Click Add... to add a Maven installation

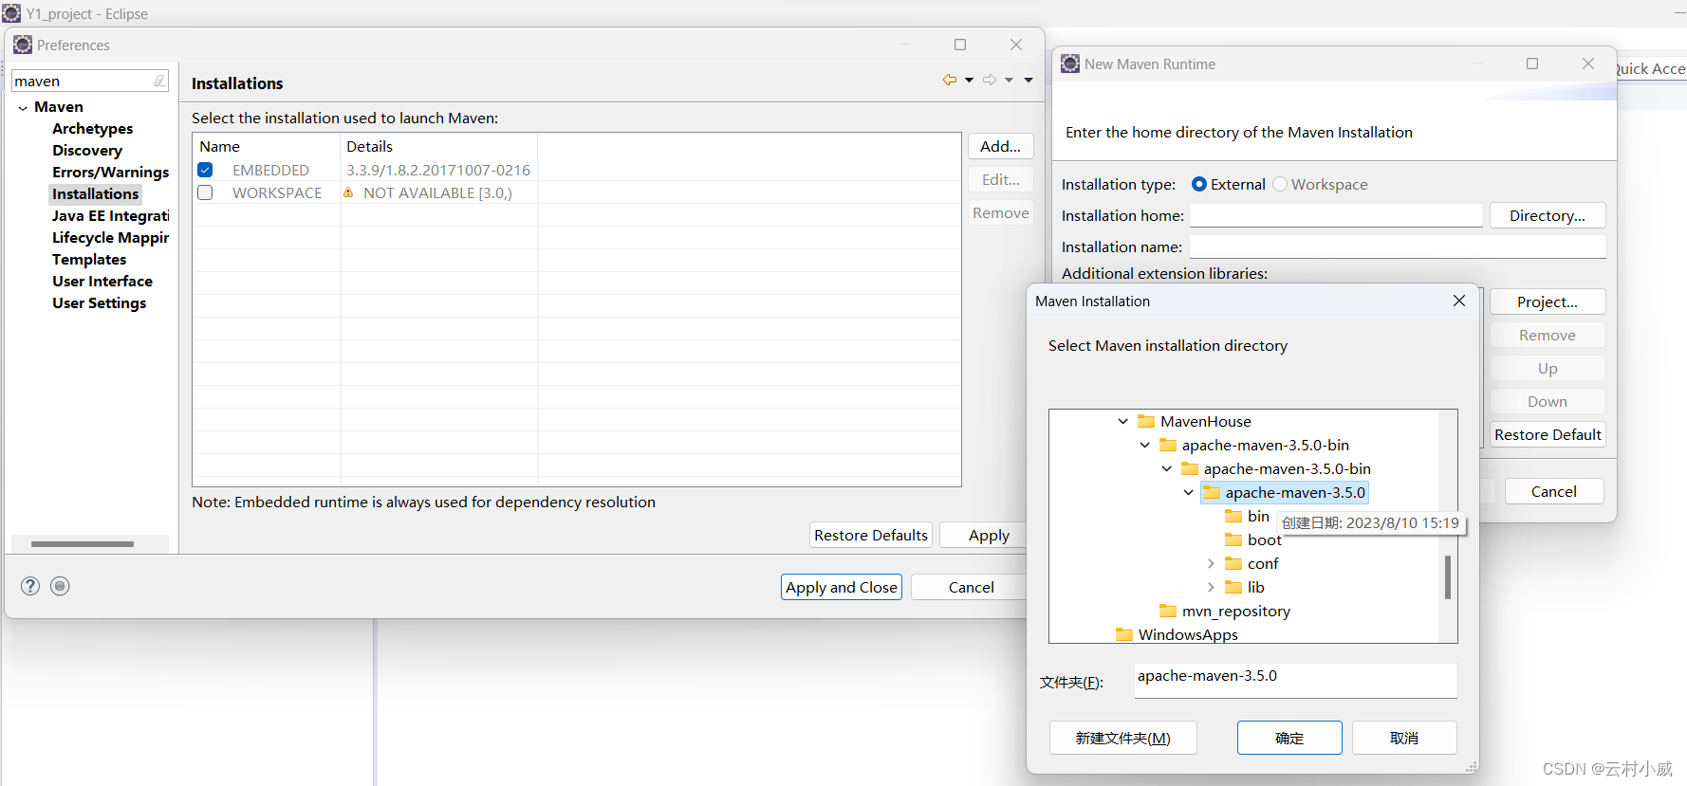[1001, 146]
